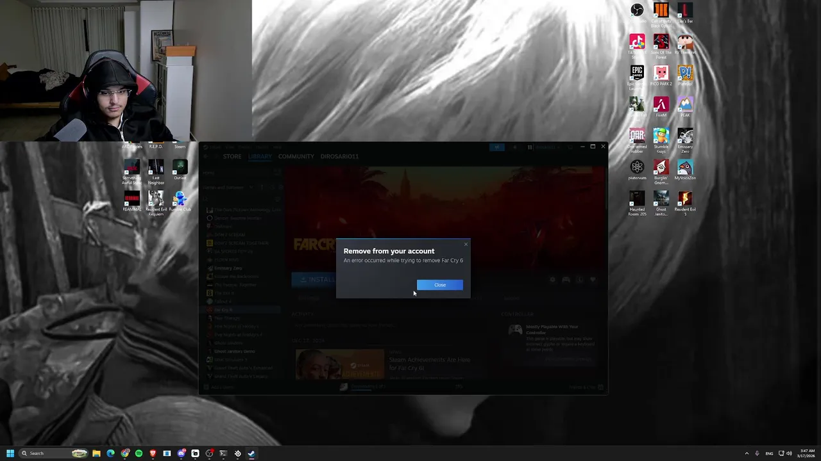Focus the taskbar Search box
Screen dimensions: 821x461
pos(55,453)
